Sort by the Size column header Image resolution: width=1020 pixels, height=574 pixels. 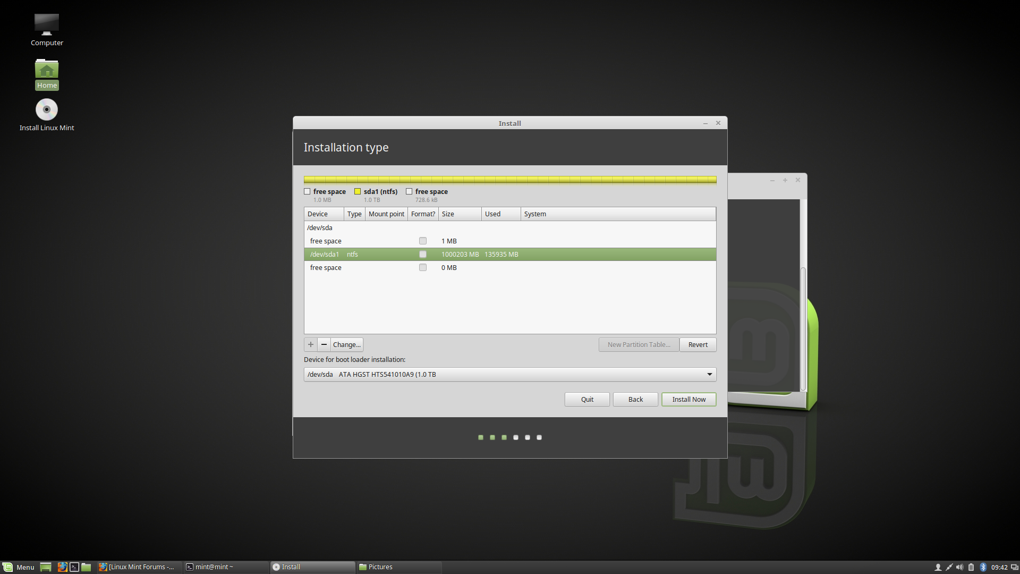[x=460, y=214]
